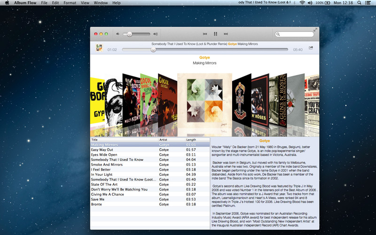Open the File menu
This screenshot has height=235, width=376.
pyautogui.click(x=44, y=3)
